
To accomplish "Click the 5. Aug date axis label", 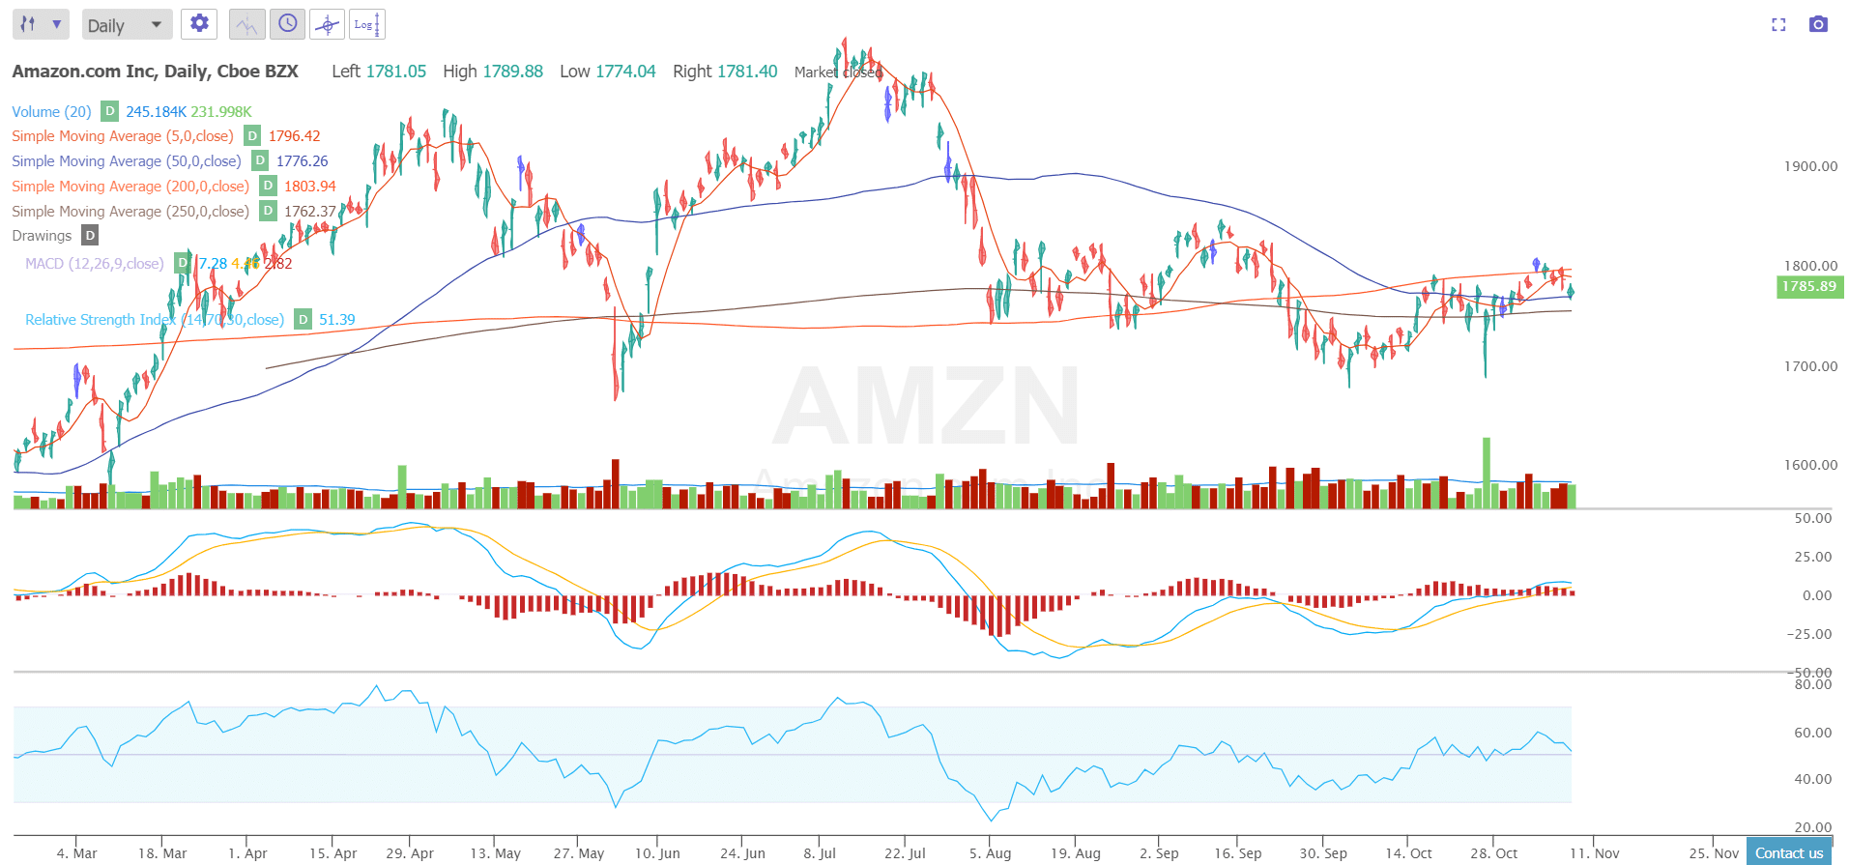I will (991, 853).
